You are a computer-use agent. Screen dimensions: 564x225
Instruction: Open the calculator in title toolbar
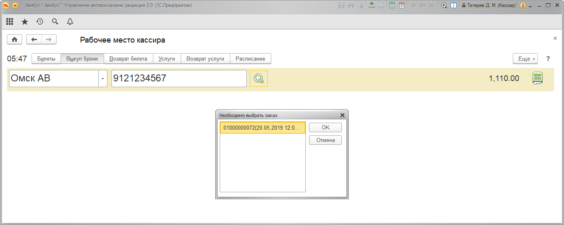392,5
